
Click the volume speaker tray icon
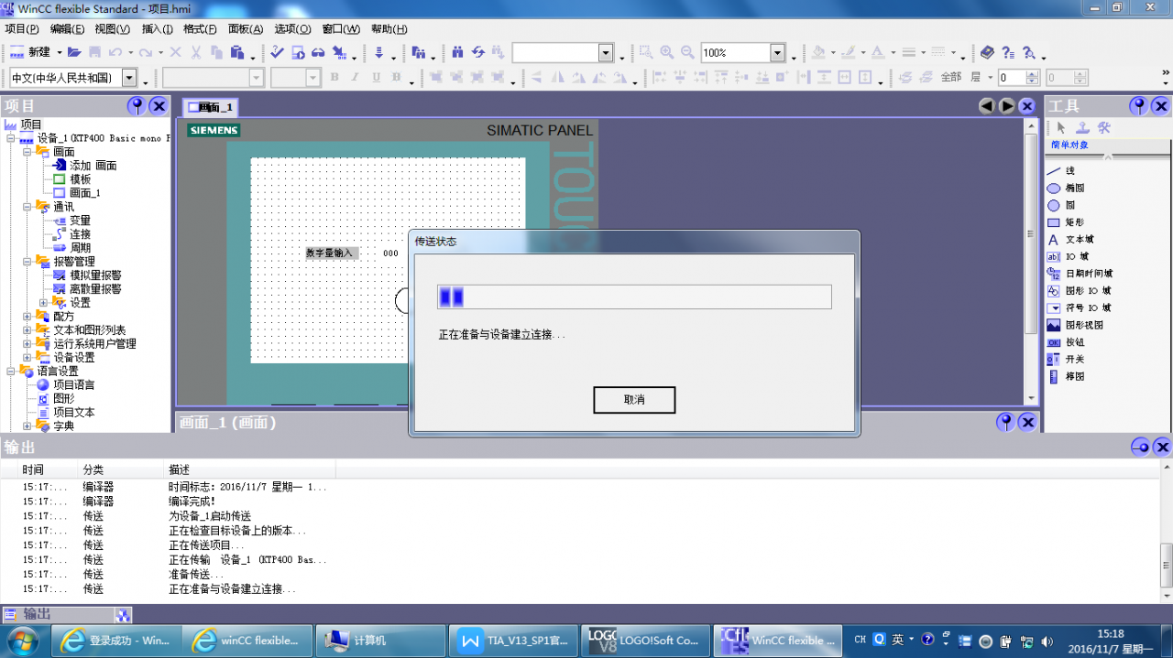pos(1047,641)
